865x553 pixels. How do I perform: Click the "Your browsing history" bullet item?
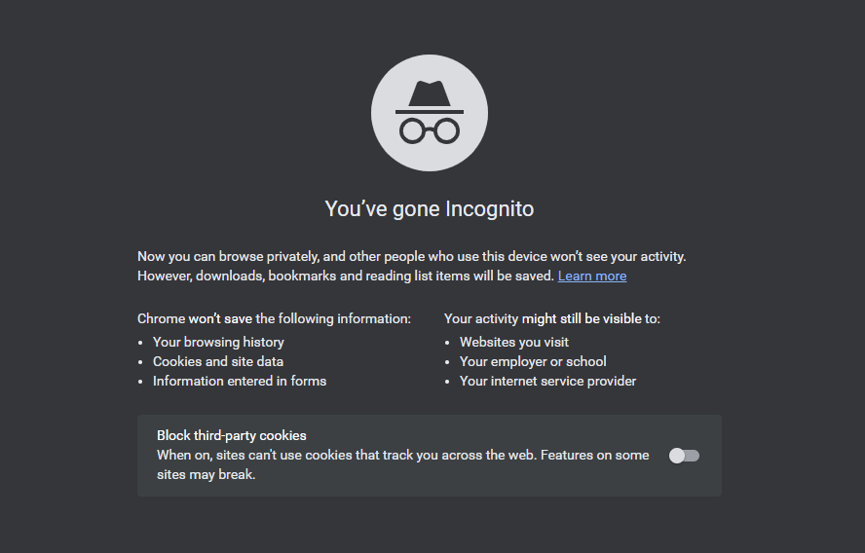(218, 343)
